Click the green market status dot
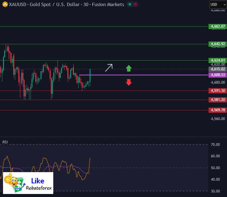Screen dimensions: 227x197 pos(130,4)
